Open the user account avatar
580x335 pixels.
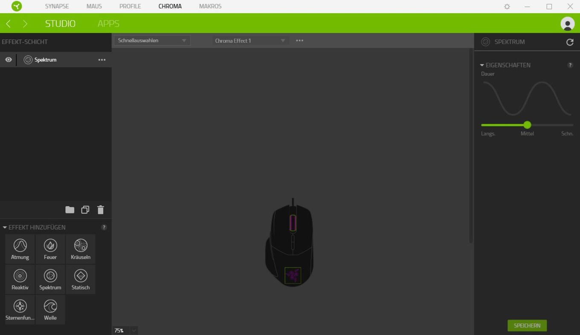point(568,24)
